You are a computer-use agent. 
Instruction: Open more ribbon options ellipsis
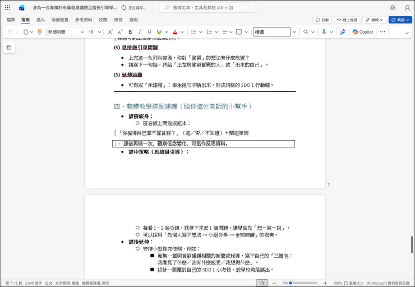(382, 32)
